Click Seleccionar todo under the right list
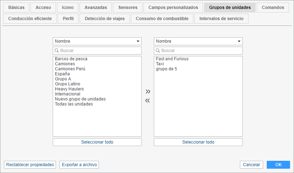 pos(198,142)
